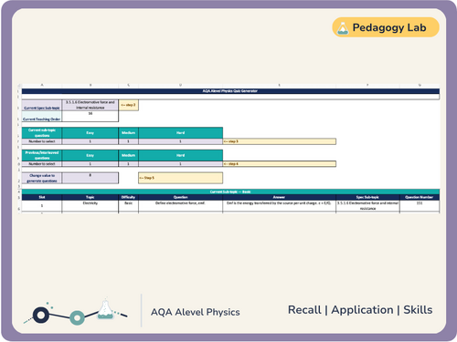Select the Current sub-topic questions header

point(42,133)
